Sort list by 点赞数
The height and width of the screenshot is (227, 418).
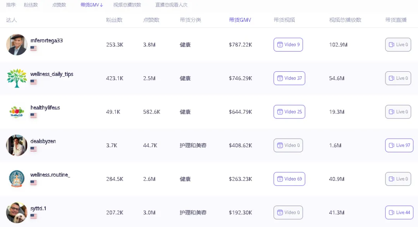59,5
